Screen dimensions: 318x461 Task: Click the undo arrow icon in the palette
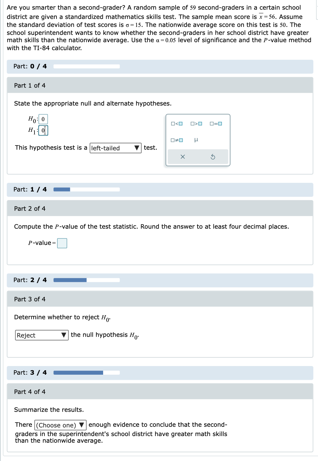coord(213,156)
